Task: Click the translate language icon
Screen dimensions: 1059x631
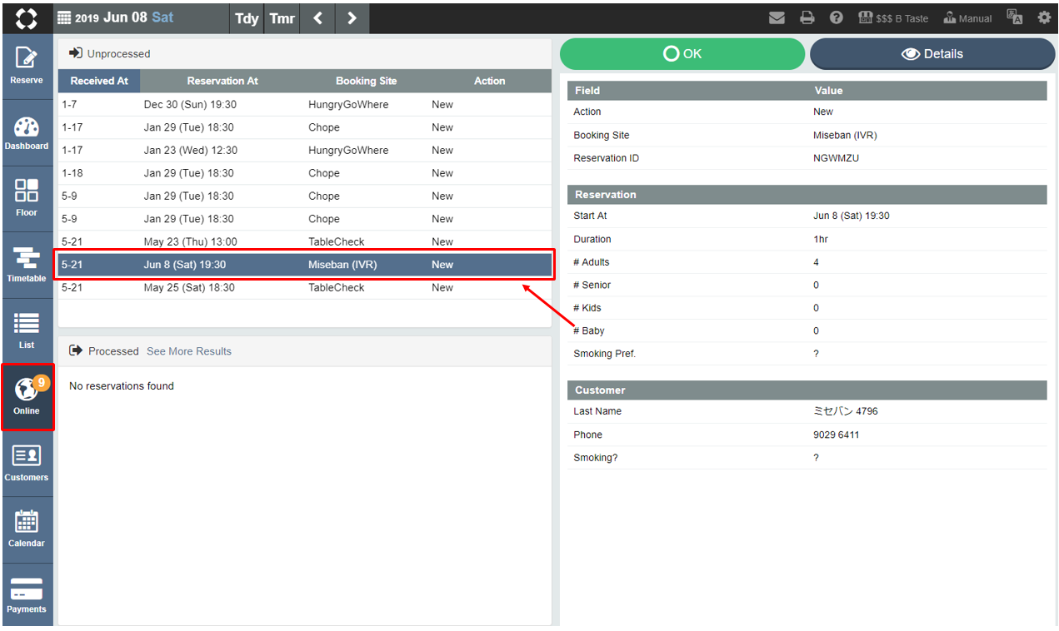Action: (1014, 17)
